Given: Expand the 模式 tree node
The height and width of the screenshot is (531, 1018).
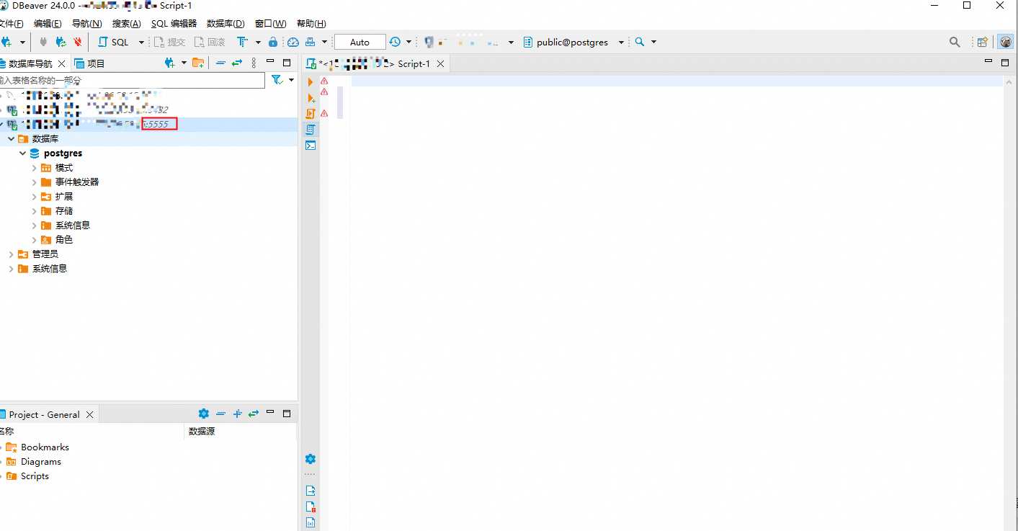Looking at the screenshot, I should point(34,167).
